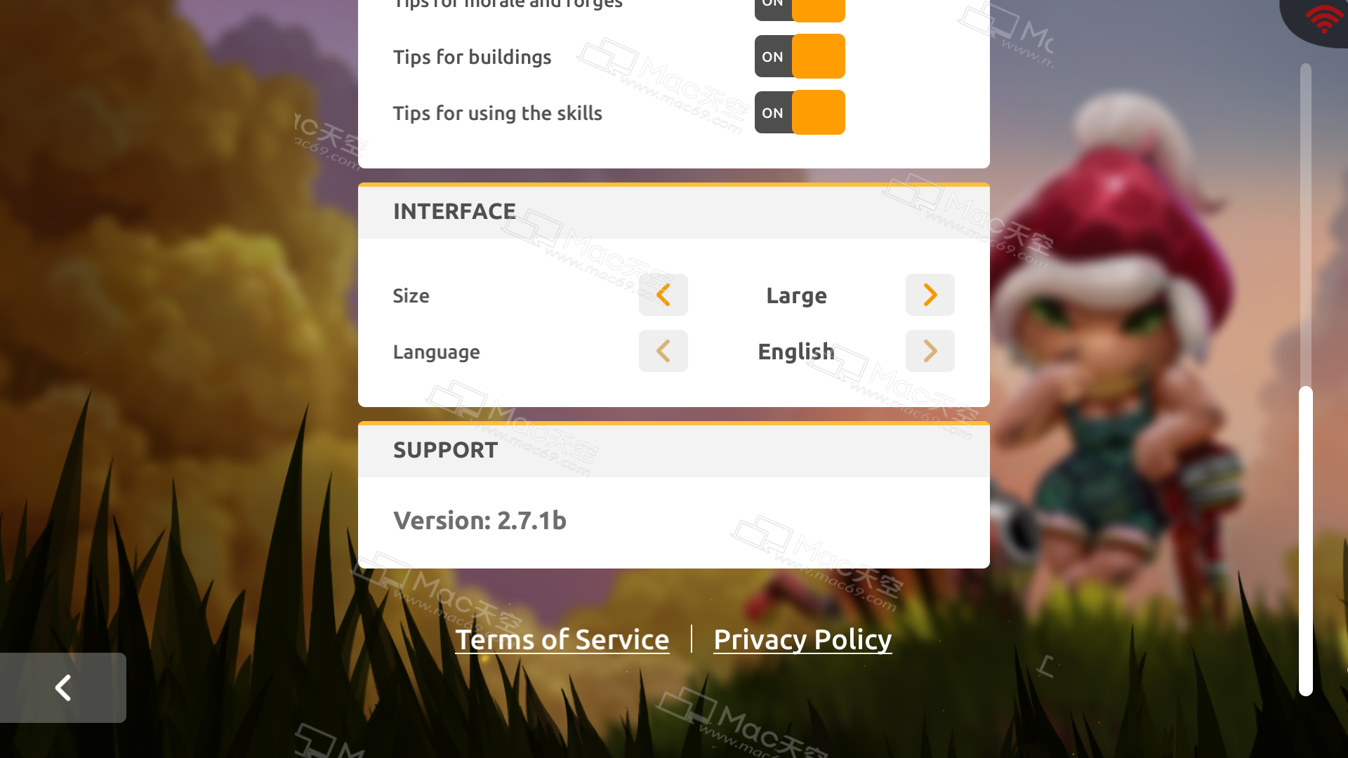The image size is (1348, 758).
Task: Select English language option display
Action: tap(796, 351)
